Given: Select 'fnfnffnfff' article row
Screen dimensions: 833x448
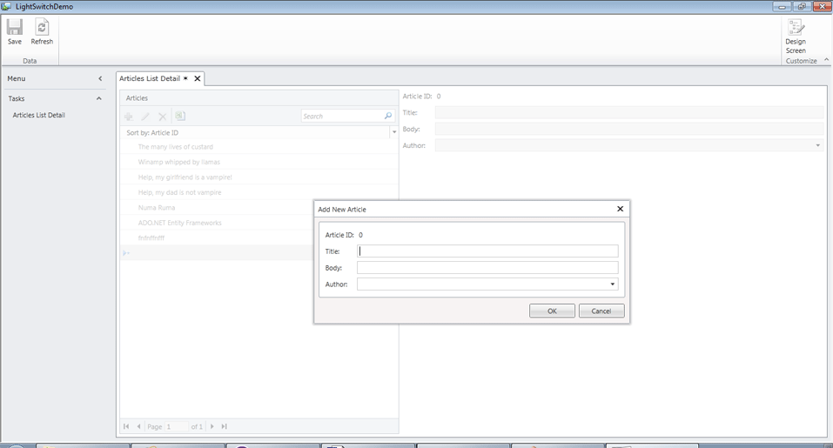Looking at the screenshot, I should click(x=217, y=237).
